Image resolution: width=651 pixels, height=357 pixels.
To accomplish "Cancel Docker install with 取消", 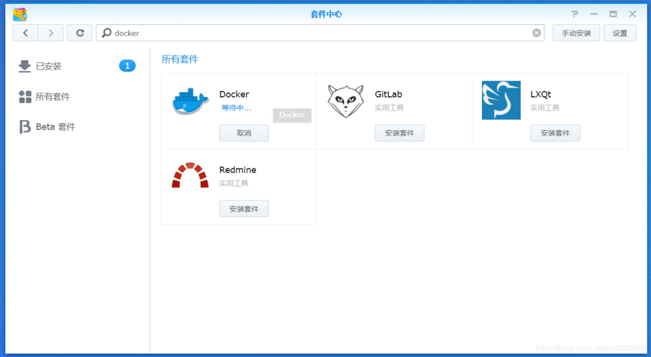I will [x=243, y=133].
